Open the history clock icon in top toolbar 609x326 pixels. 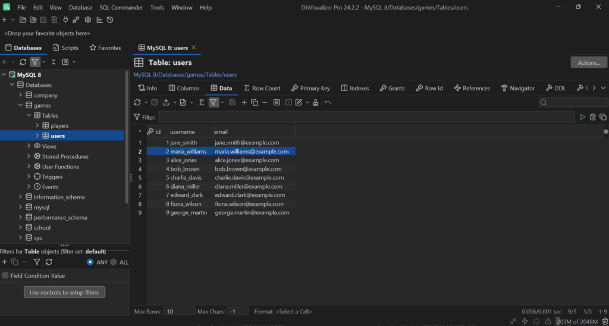pos(110,20)
